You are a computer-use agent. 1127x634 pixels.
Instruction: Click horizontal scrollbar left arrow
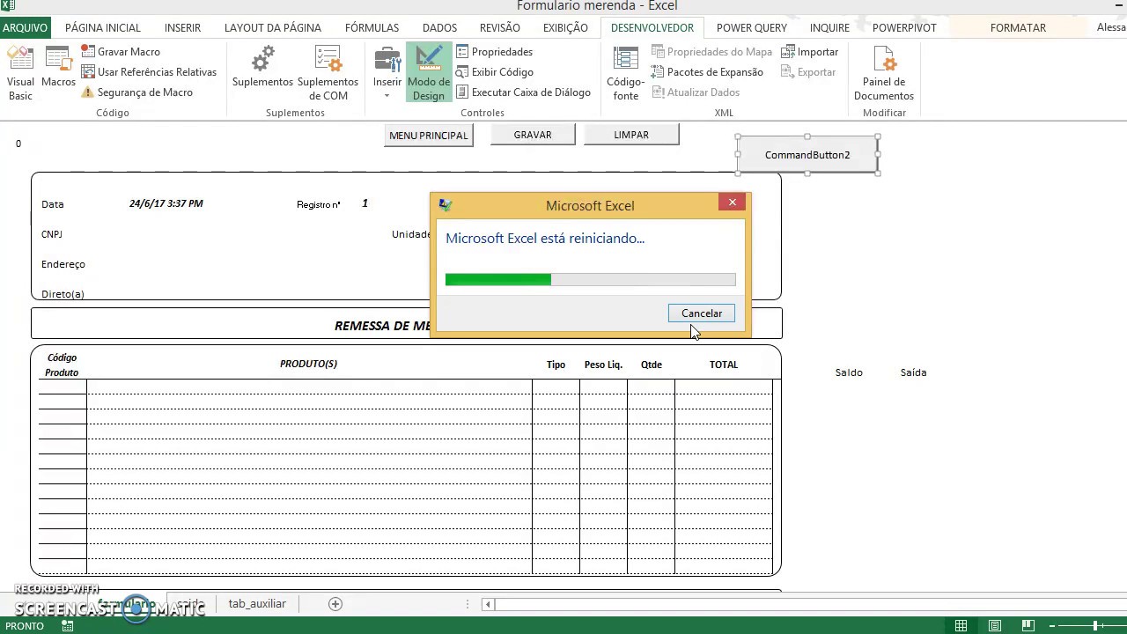489,604
